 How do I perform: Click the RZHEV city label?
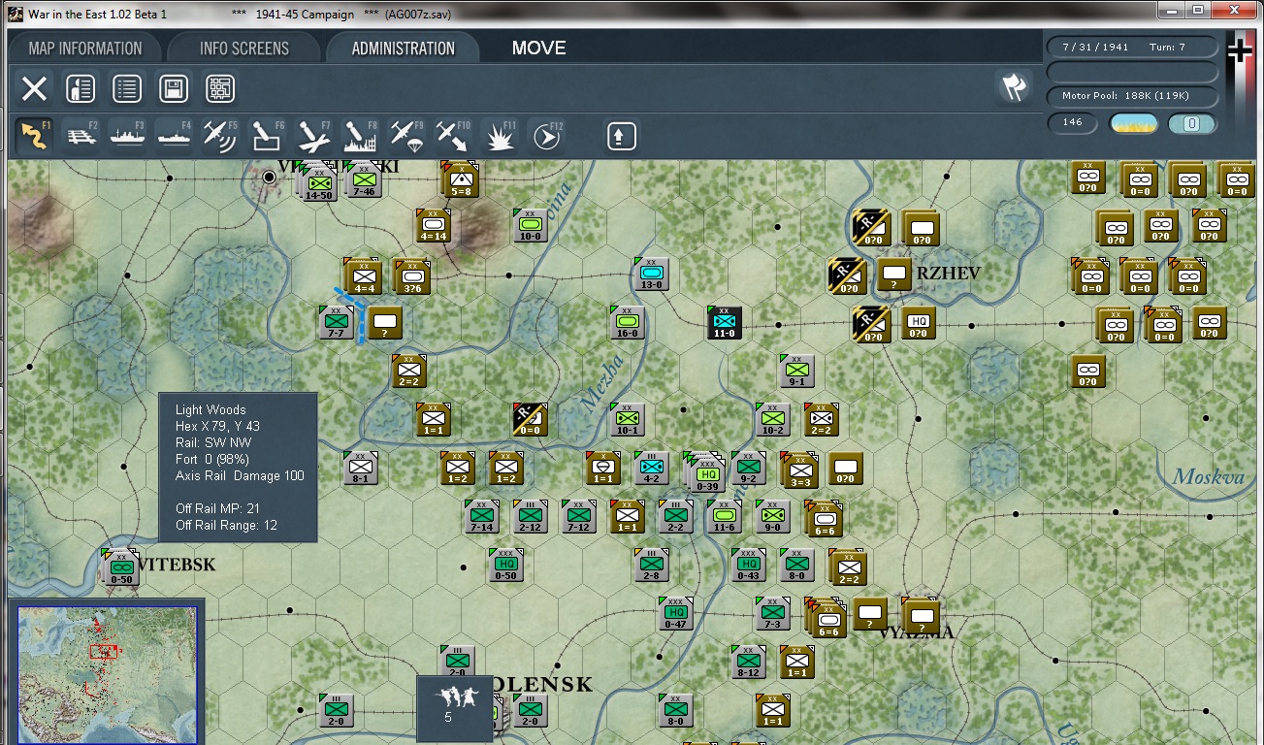coord(949,273)
